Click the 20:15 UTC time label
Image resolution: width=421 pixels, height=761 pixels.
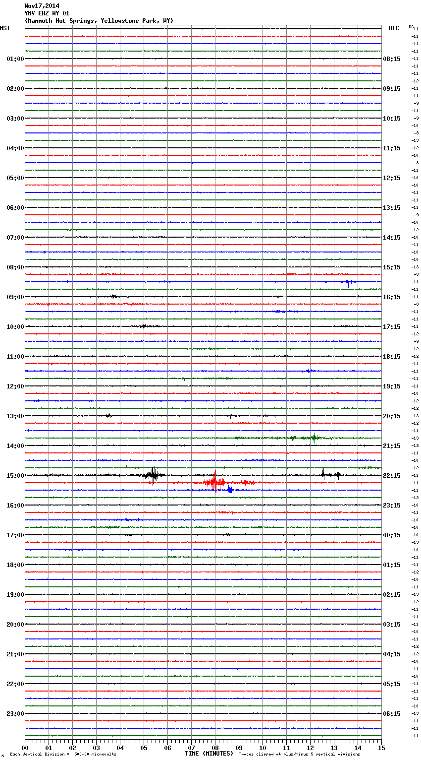pyautogui.click(x=392, y=416)
